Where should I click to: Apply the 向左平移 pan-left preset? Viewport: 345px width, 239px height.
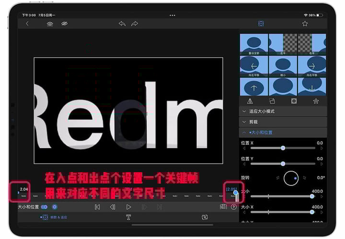coord(254,66)
